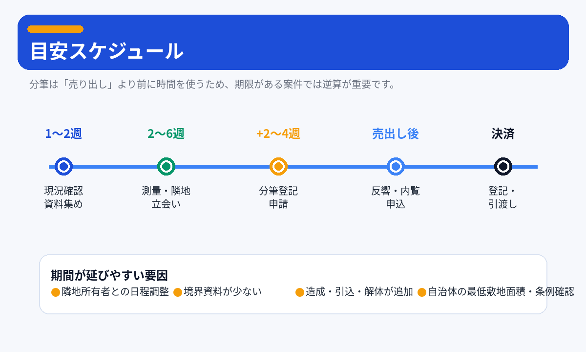Image resolution: width=586 pixels, height=352 pixels.
Task: Select the 2〜6週 duration label
Action: (x=166, y=133)
